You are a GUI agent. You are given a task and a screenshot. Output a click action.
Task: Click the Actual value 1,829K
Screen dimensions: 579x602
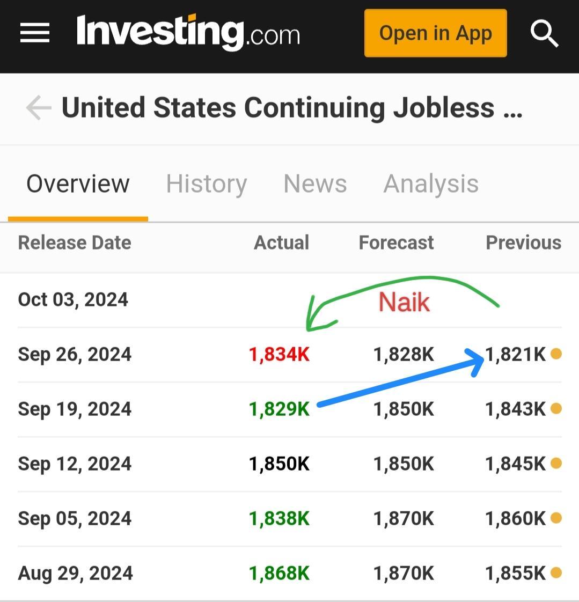coord(279,409)
